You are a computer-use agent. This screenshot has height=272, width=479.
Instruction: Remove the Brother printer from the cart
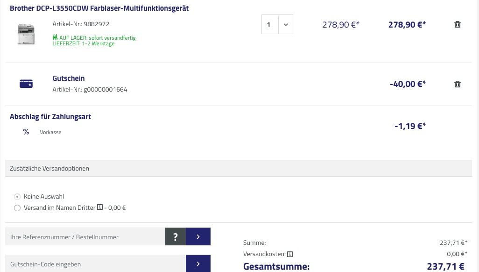[458, 24]
